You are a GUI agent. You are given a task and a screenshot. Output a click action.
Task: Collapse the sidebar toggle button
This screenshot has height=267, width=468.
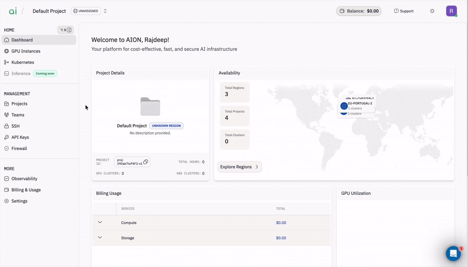tap(66, 30)
